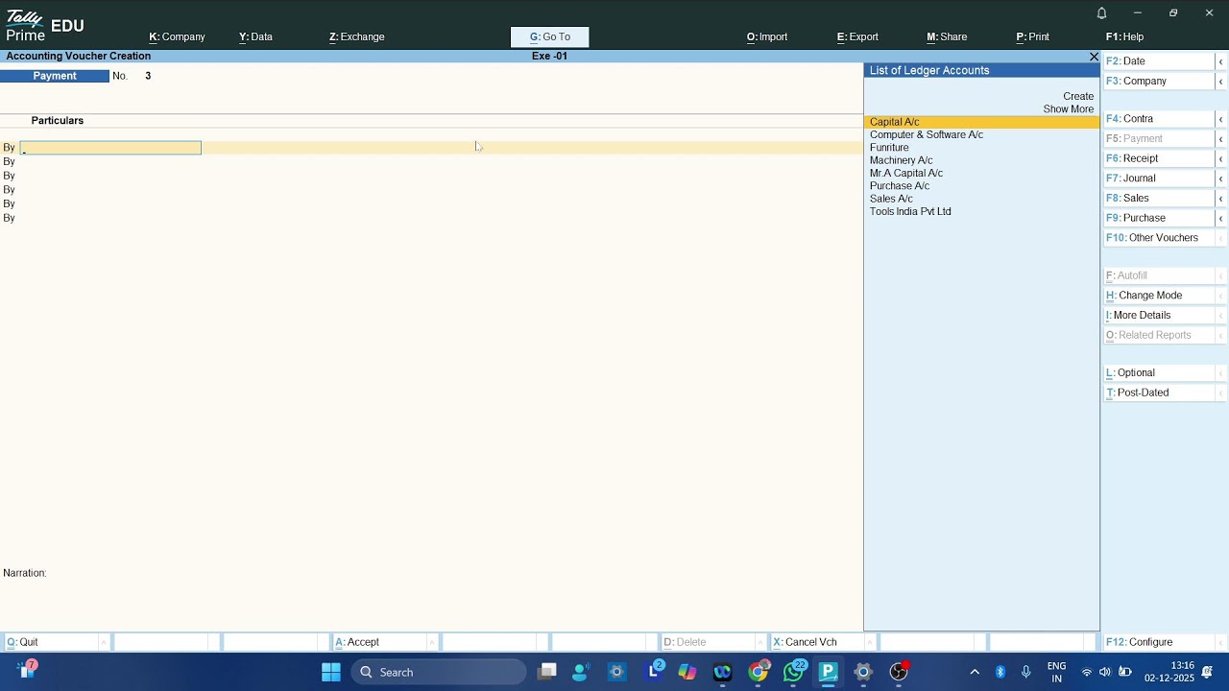Expand the F3: Company button arrow
The height and width of the screenshot is (691, 1229).
[x=1221, y=82]
